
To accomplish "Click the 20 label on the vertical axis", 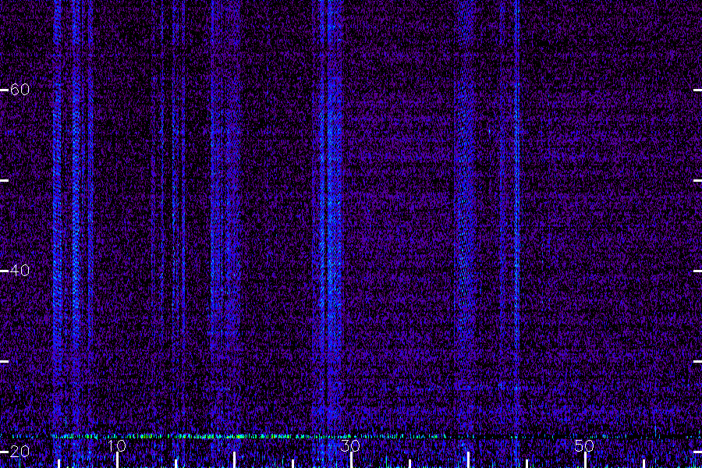I will pyautogui.click(x=19, y=452).
